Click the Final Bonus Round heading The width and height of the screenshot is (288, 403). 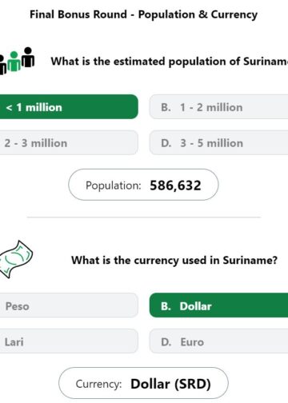[143, 14]
